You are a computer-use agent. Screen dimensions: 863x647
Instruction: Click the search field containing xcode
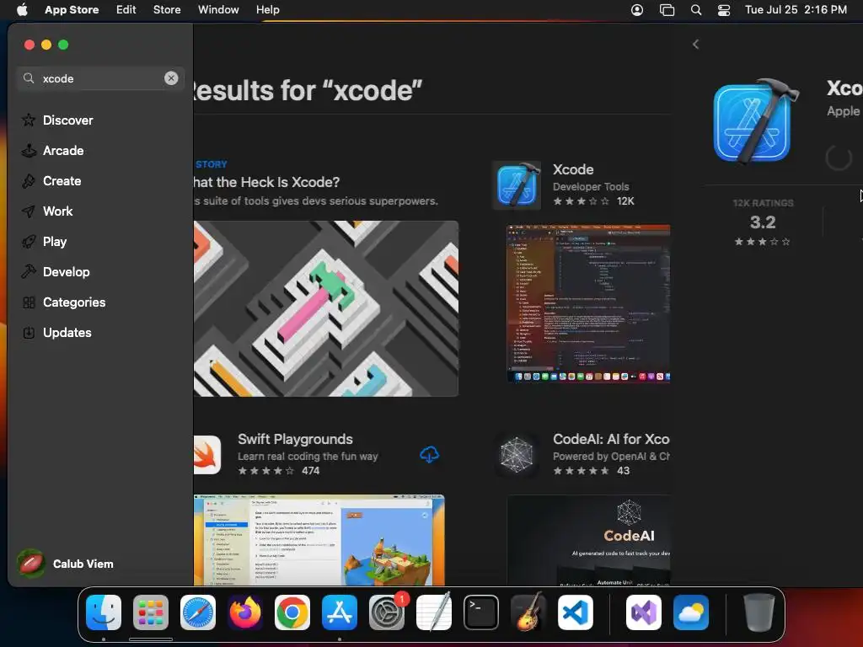click(101, 78)
